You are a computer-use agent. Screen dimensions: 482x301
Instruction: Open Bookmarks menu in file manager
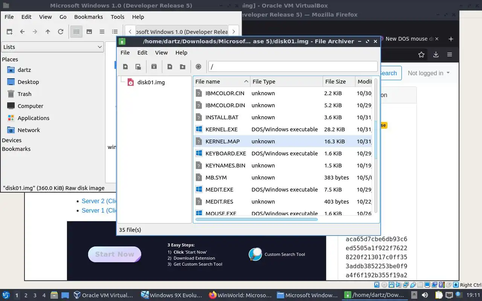click(88, 17)
